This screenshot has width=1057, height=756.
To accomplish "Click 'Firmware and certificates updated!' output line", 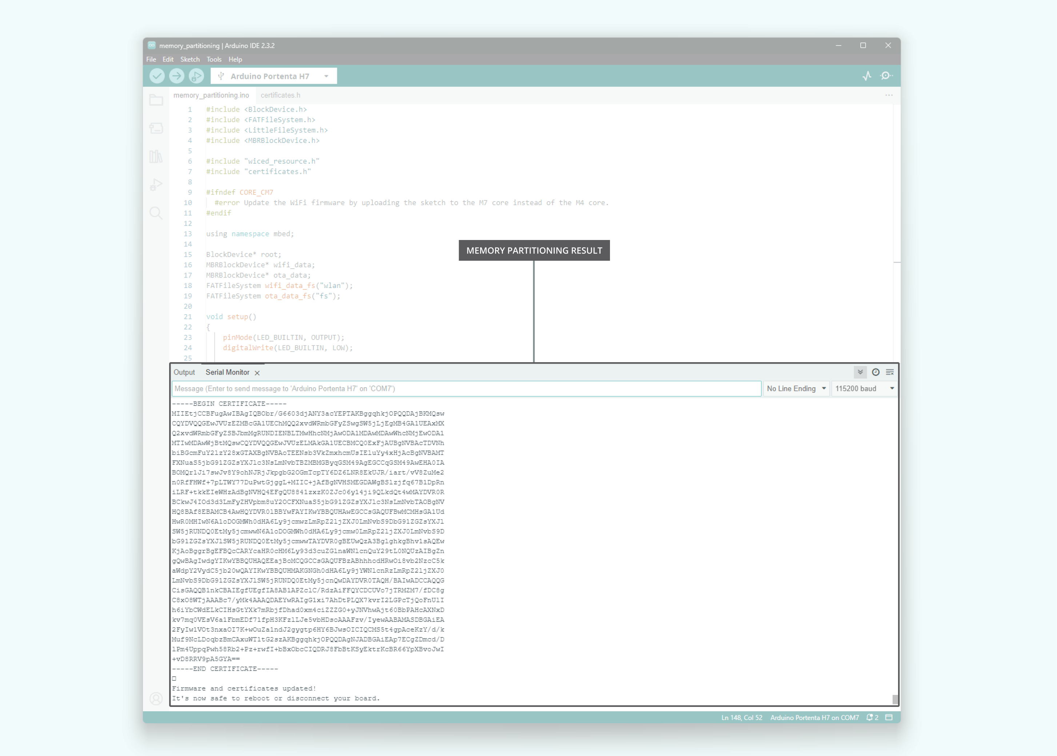I will (244, 688).
